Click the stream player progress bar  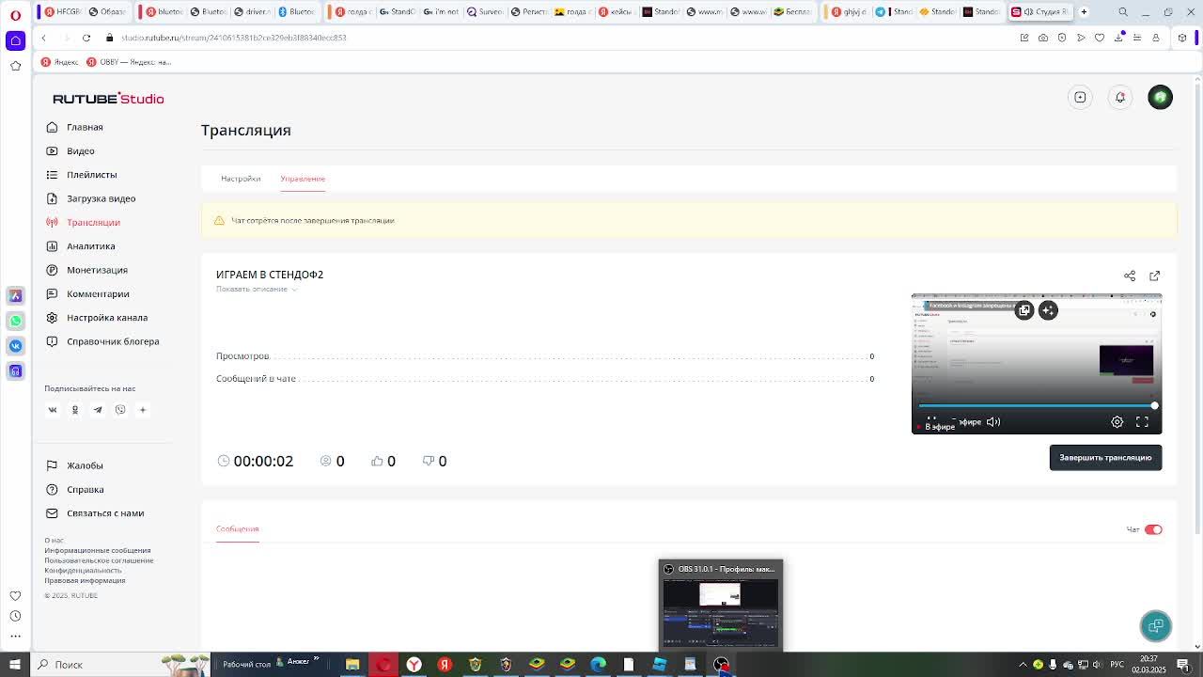[1037, 406]
